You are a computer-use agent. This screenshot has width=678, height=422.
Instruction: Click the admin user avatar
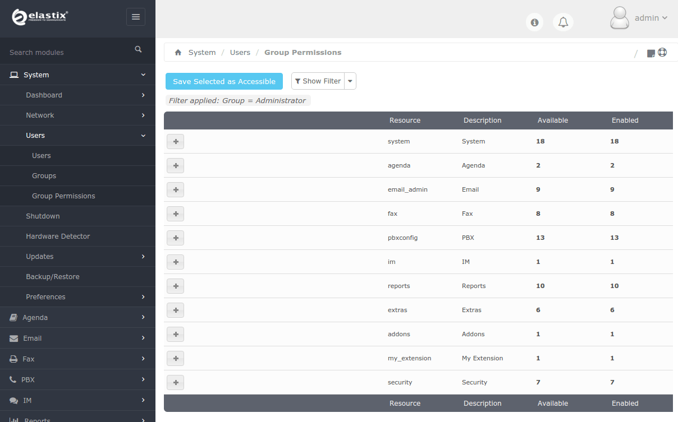coord(619,18)
